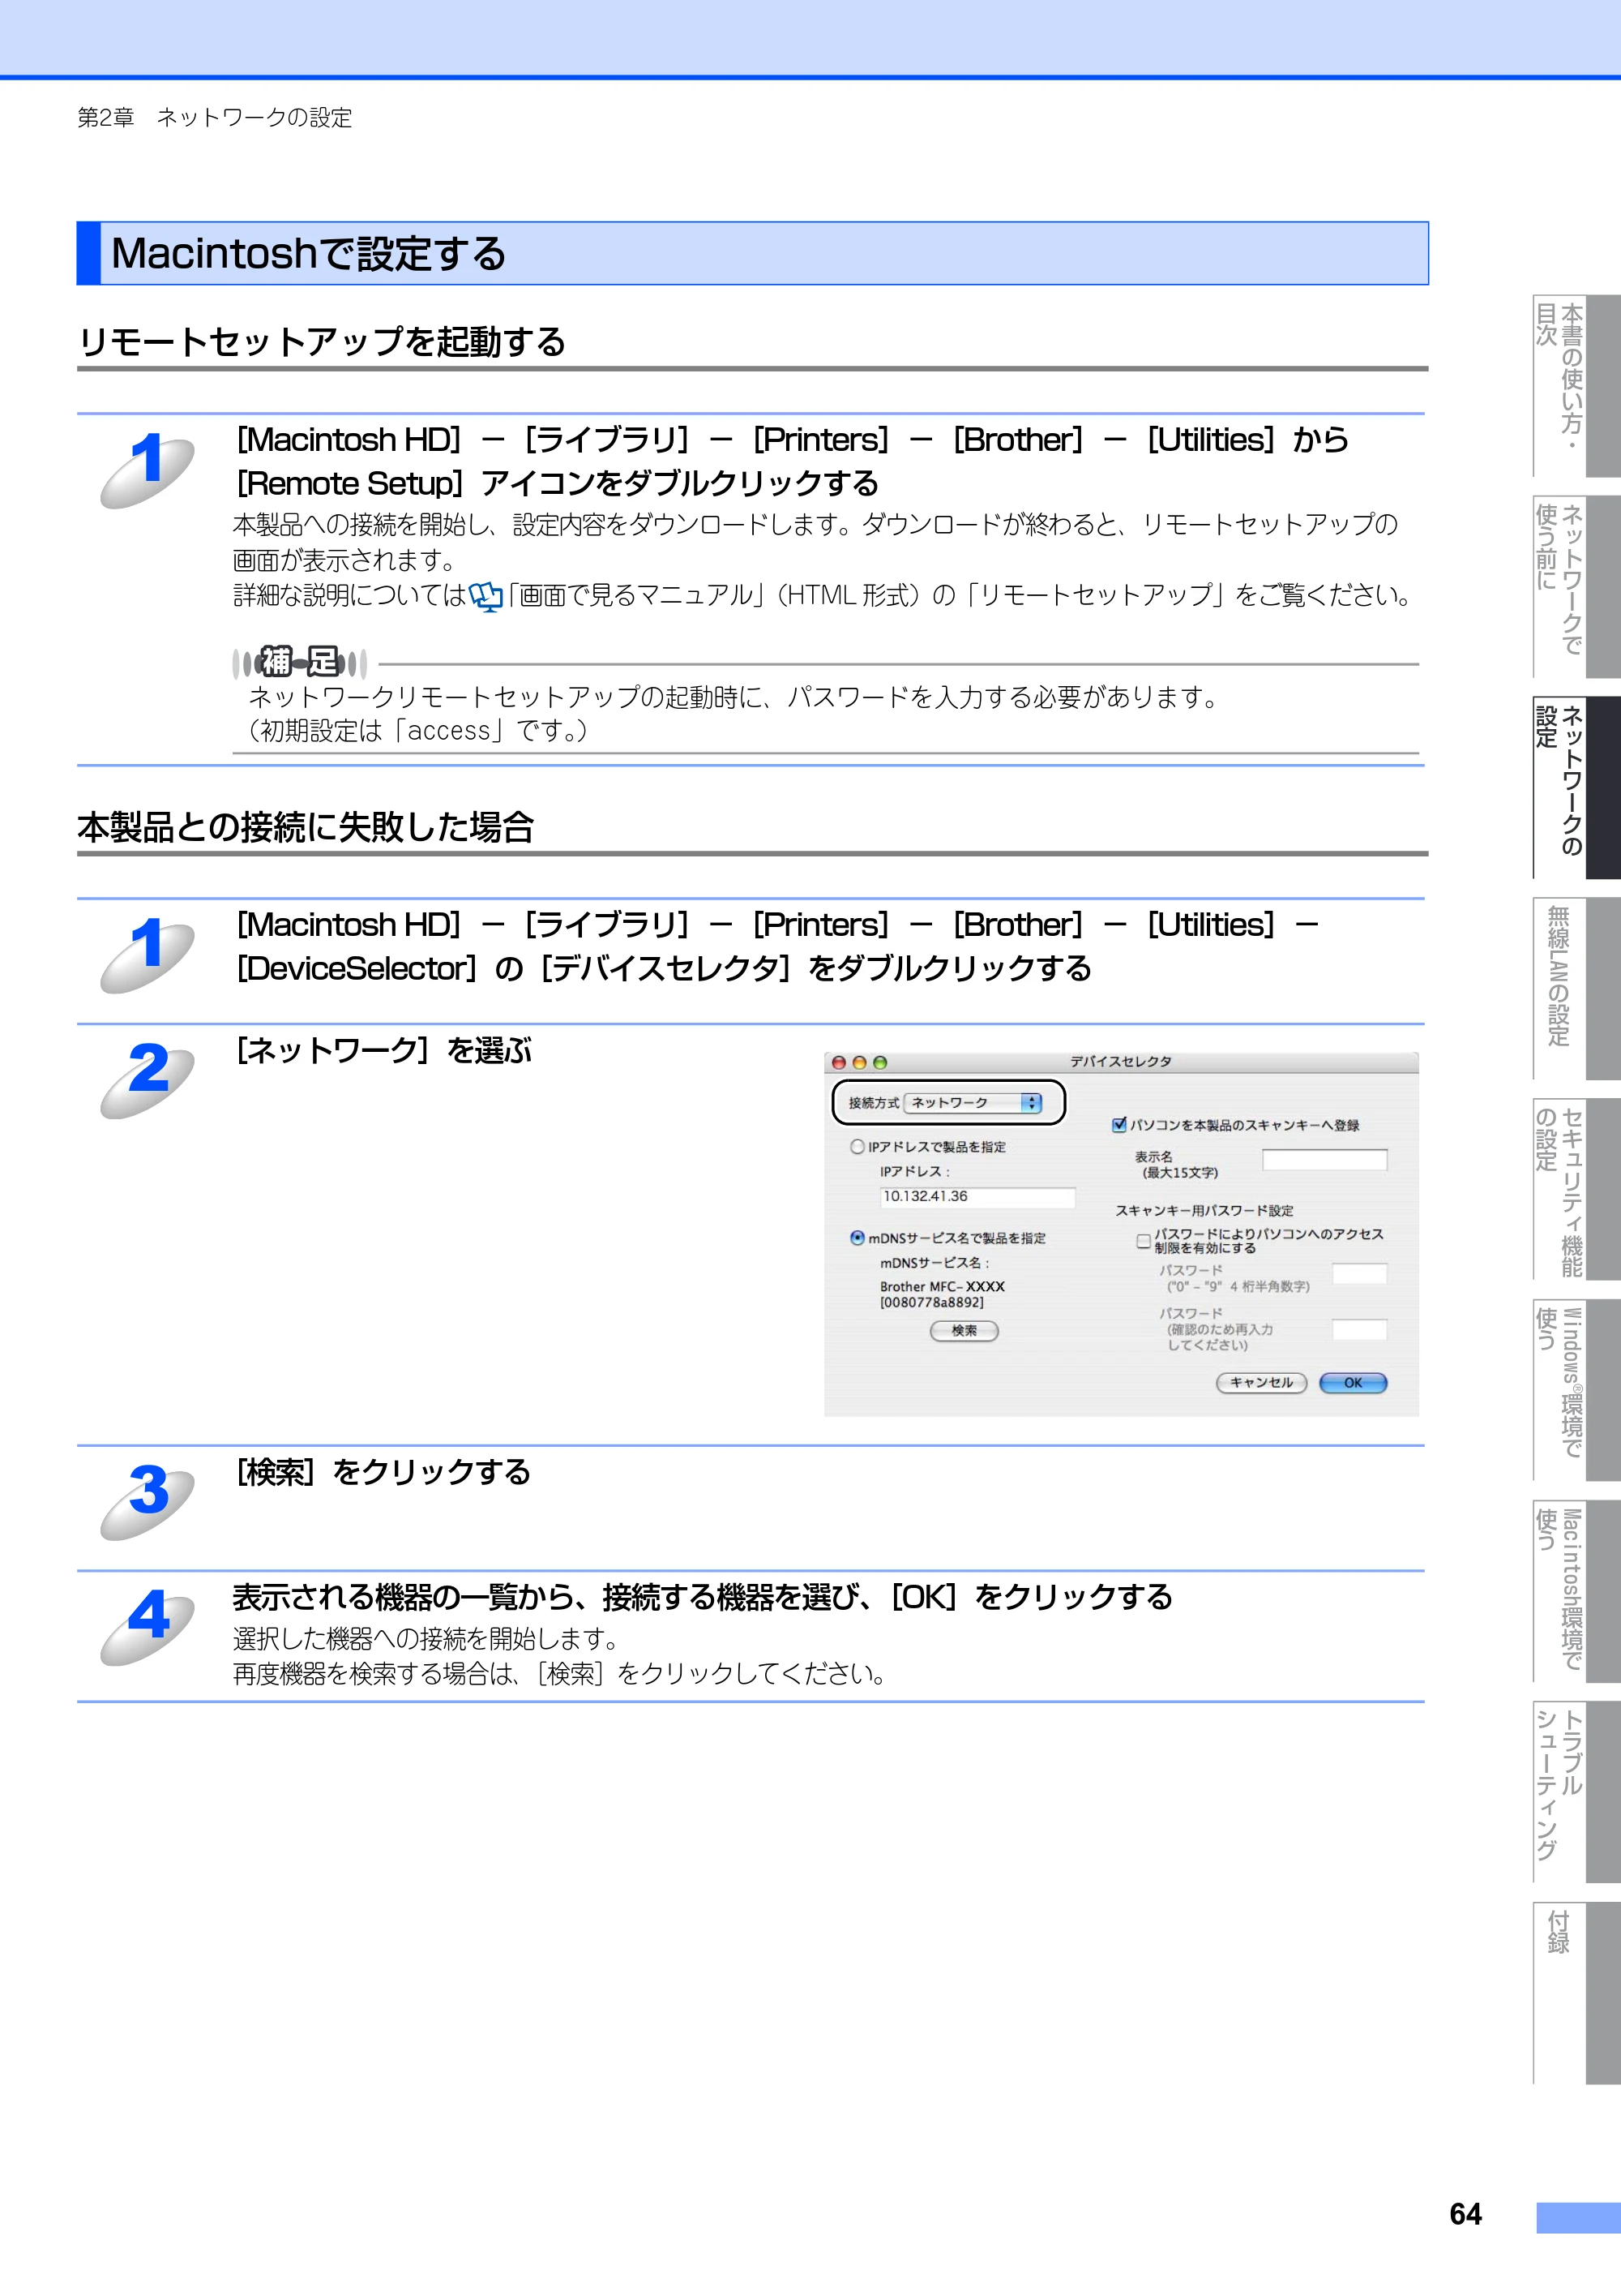Image resolution: width=1621 pixels, height=2296 pixels.
Task: Toggle the パソコンを本製品のスキャンキーへ登録 checkbox
Action: (x=1119, y=1124)
